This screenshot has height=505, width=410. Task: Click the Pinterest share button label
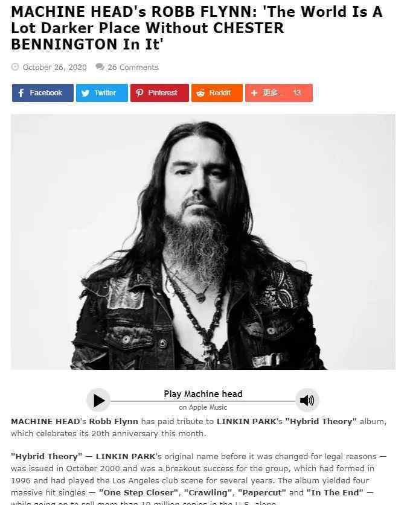(x=162, y=93)
